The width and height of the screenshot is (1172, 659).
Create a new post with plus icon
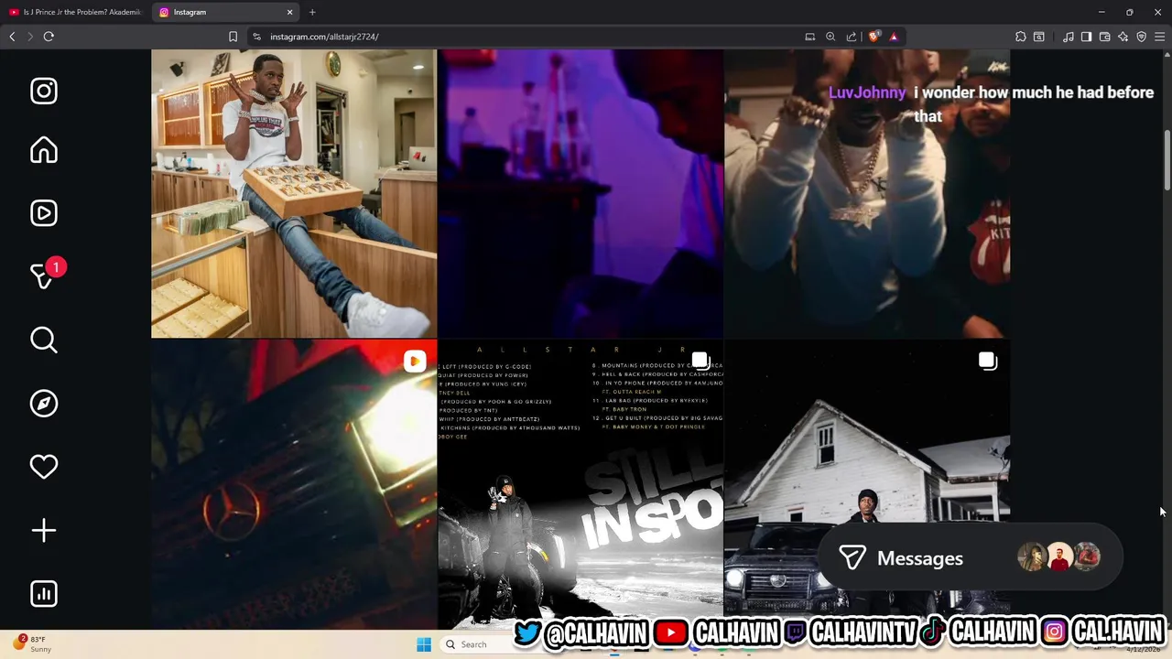(x=44, y=530)
